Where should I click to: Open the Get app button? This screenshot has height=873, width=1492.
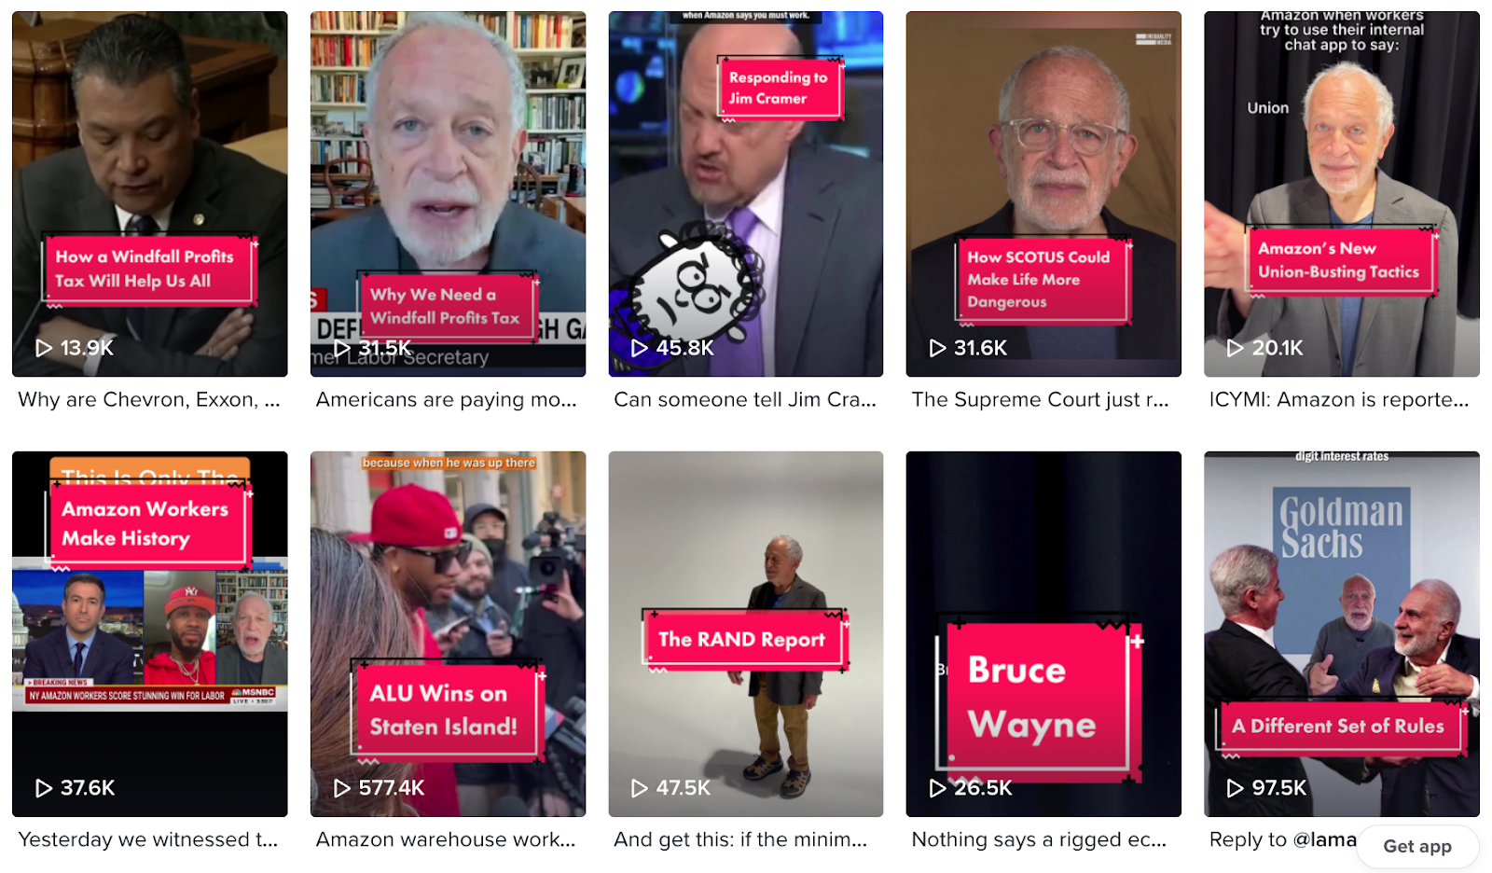1417,846
